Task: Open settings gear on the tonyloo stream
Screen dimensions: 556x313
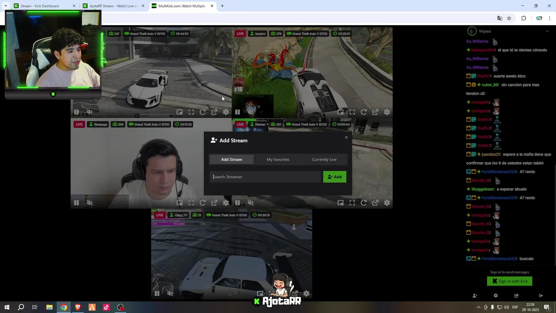Action: click(x=387, y=112)
